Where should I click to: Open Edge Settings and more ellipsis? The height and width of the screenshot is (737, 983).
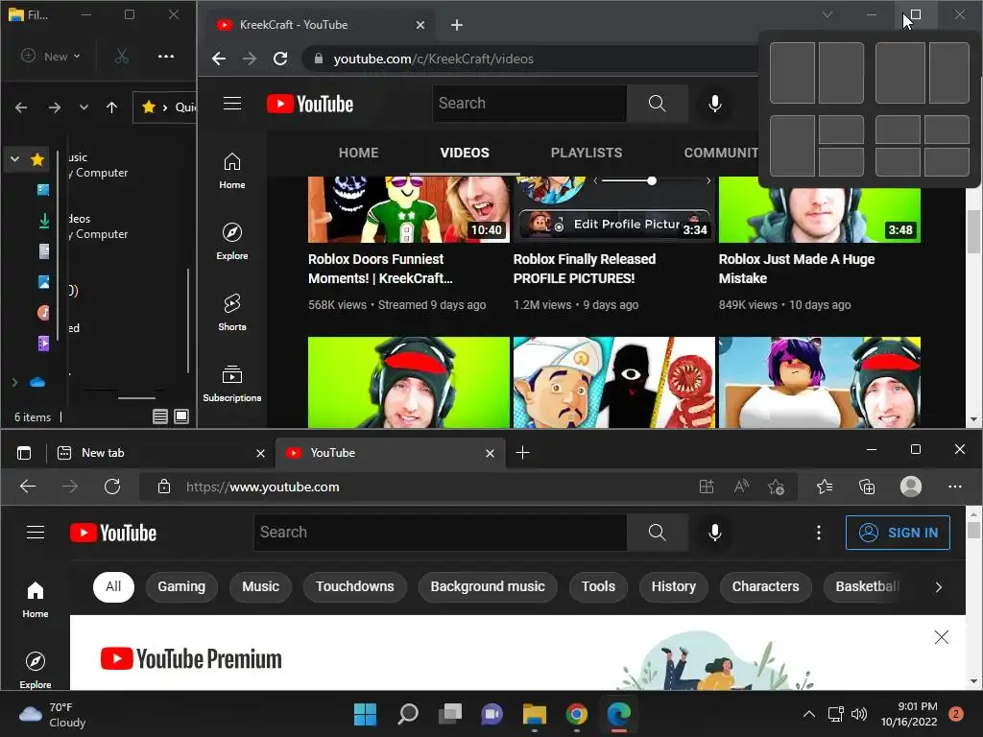pos(955,487)
